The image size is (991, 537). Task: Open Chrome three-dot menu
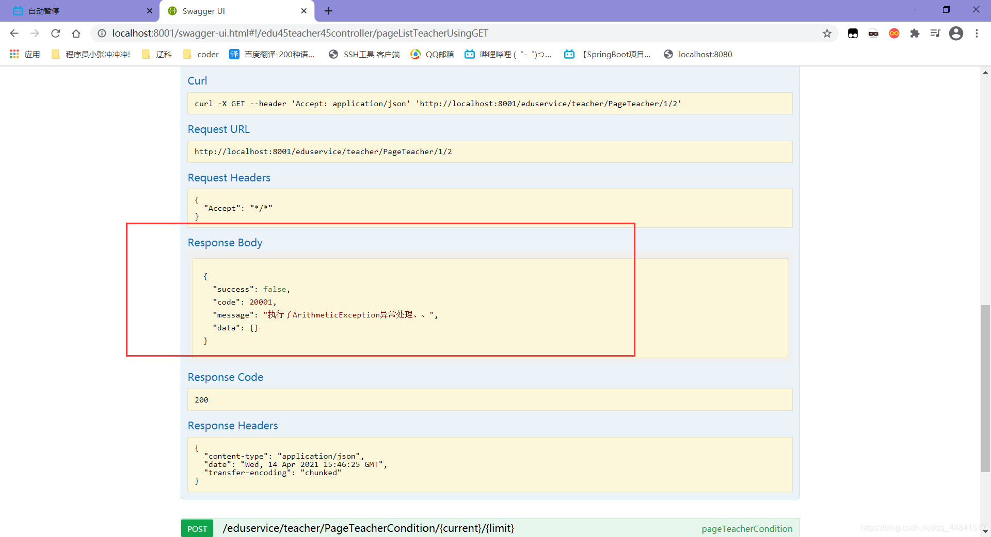point(977,33)
